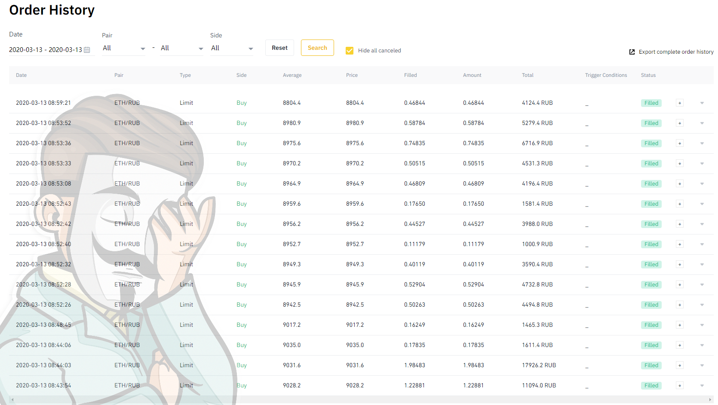Click total 11094.0 RUB cell
Viewport: 718px width, 405px height.
click(539, 386)
